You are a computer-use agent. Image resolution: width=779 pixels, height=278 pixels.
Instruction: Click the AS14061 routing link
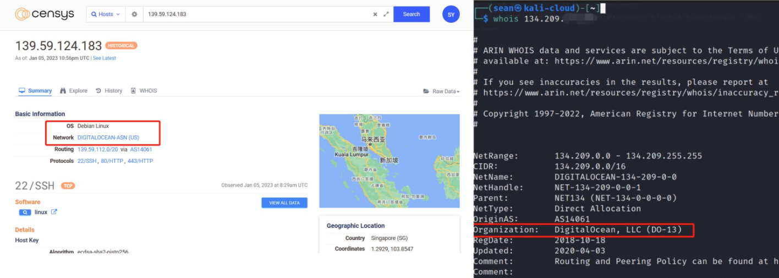click(x=141, y=149)
